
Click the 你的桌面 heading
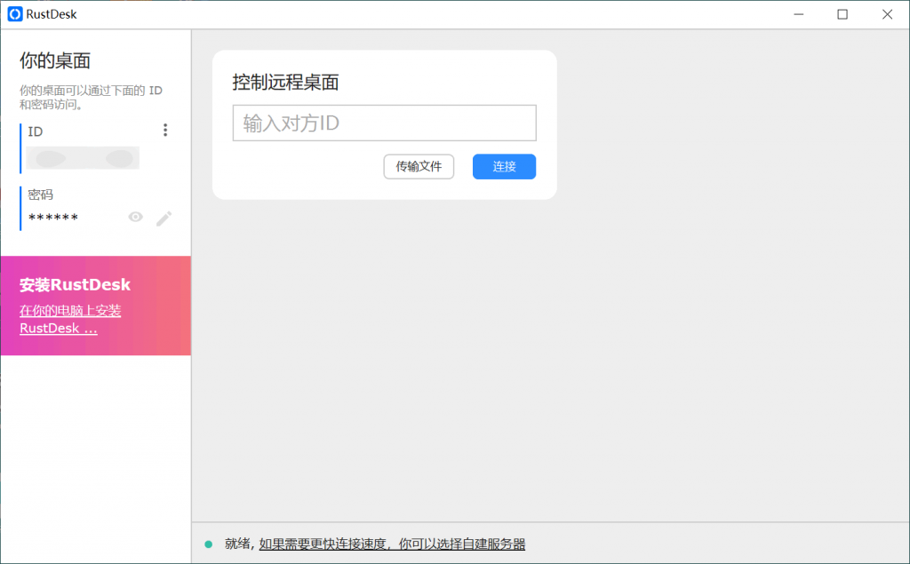55,61
